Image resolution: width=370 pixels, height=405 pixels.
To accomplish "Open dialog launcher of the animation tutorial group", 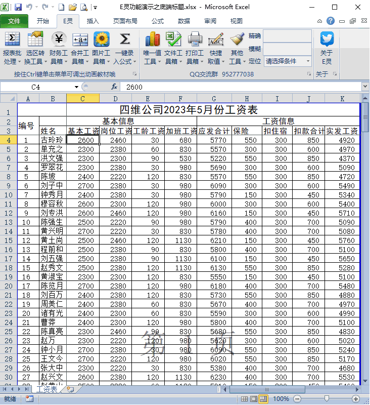I will [x=134, y=74].
